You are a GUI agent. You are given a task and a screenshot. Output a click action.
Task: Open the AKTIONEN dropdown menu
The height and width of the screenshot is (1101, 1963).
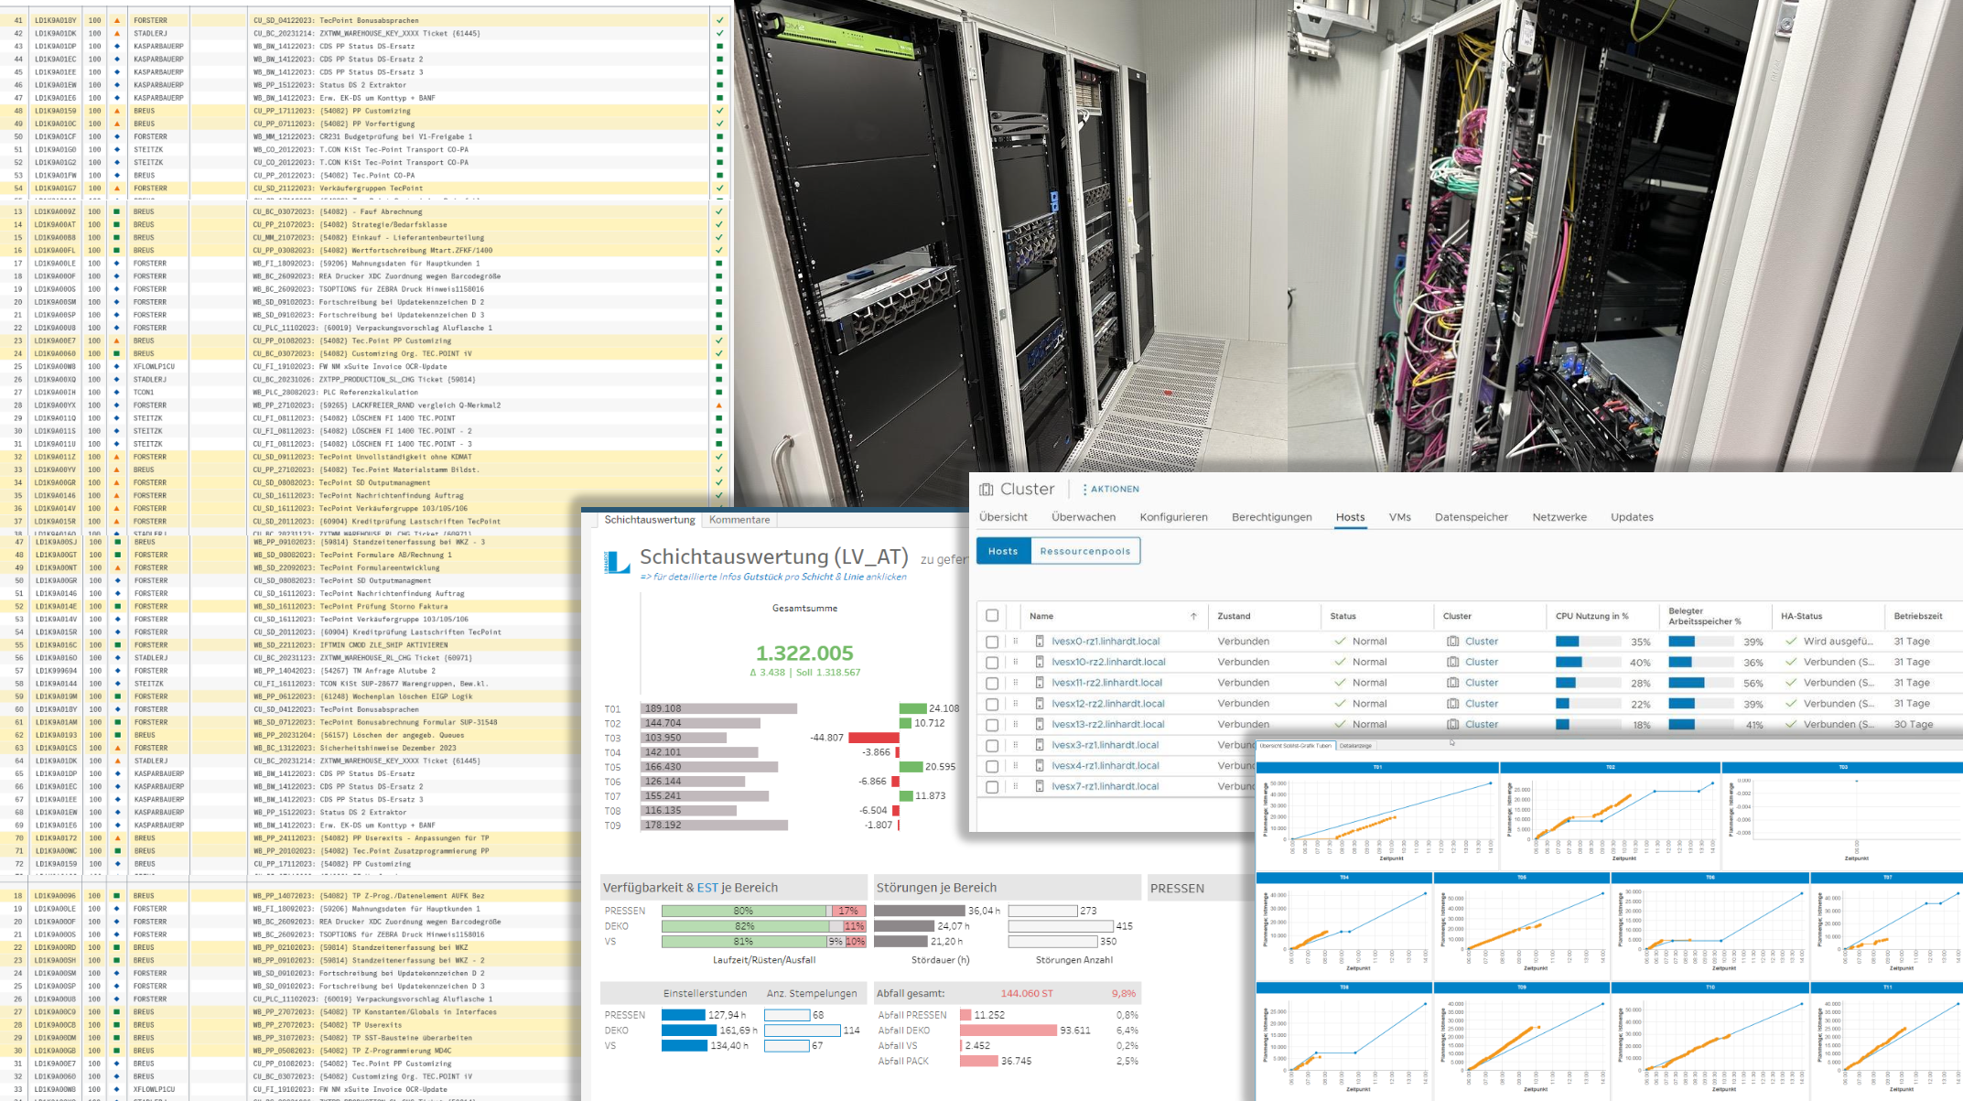1115,489
